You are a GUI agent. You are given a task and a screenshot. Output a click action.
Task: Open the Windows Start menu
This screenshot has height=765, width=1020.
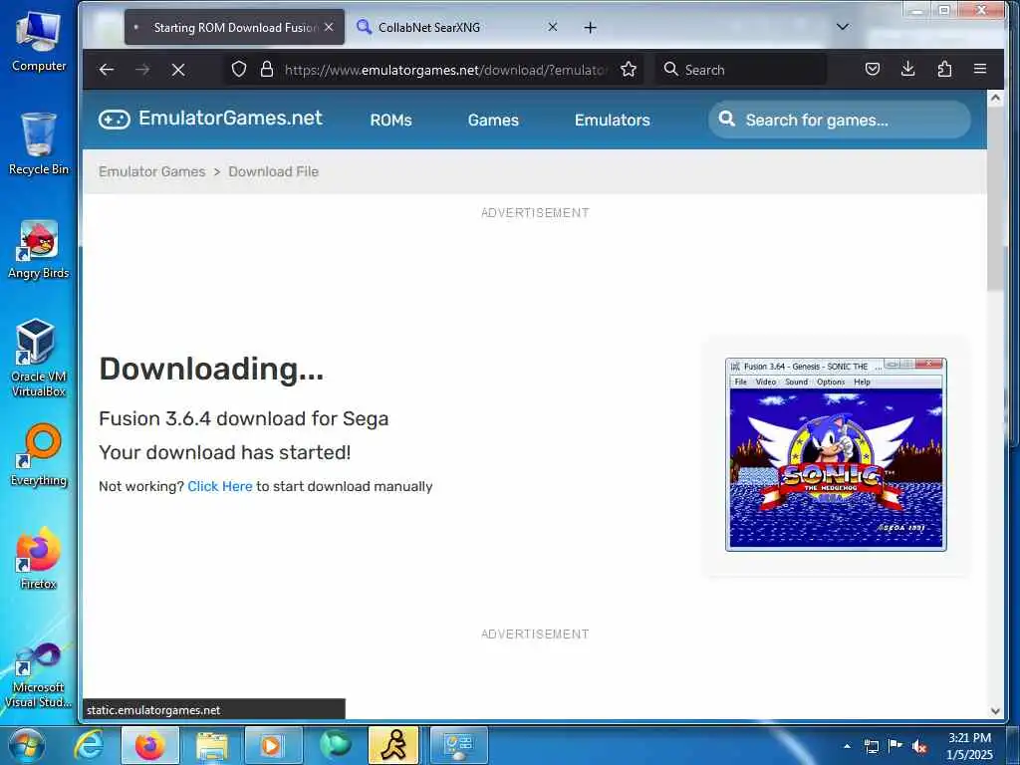(26, 745)
